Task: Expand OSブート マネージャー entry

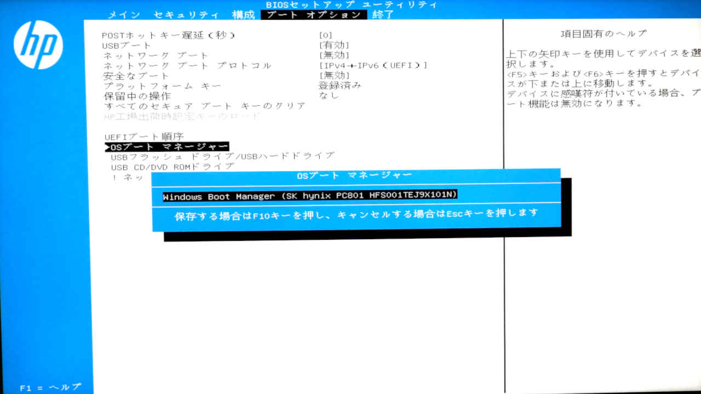Action: point(167,147)
